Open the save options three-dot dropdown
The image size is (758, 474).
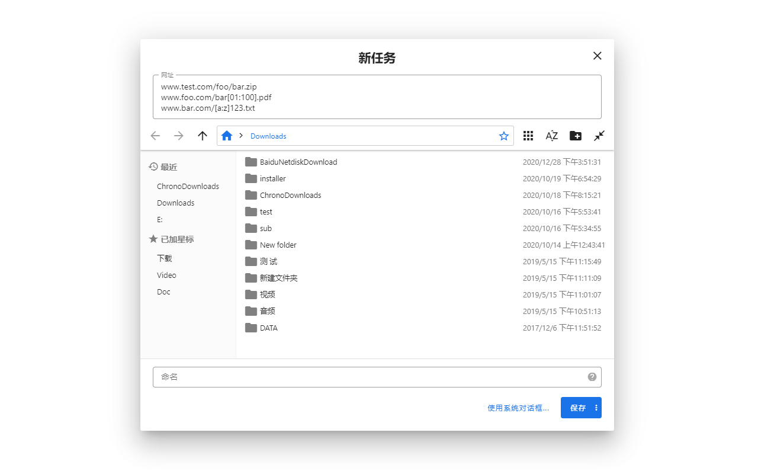click(596, 408)
